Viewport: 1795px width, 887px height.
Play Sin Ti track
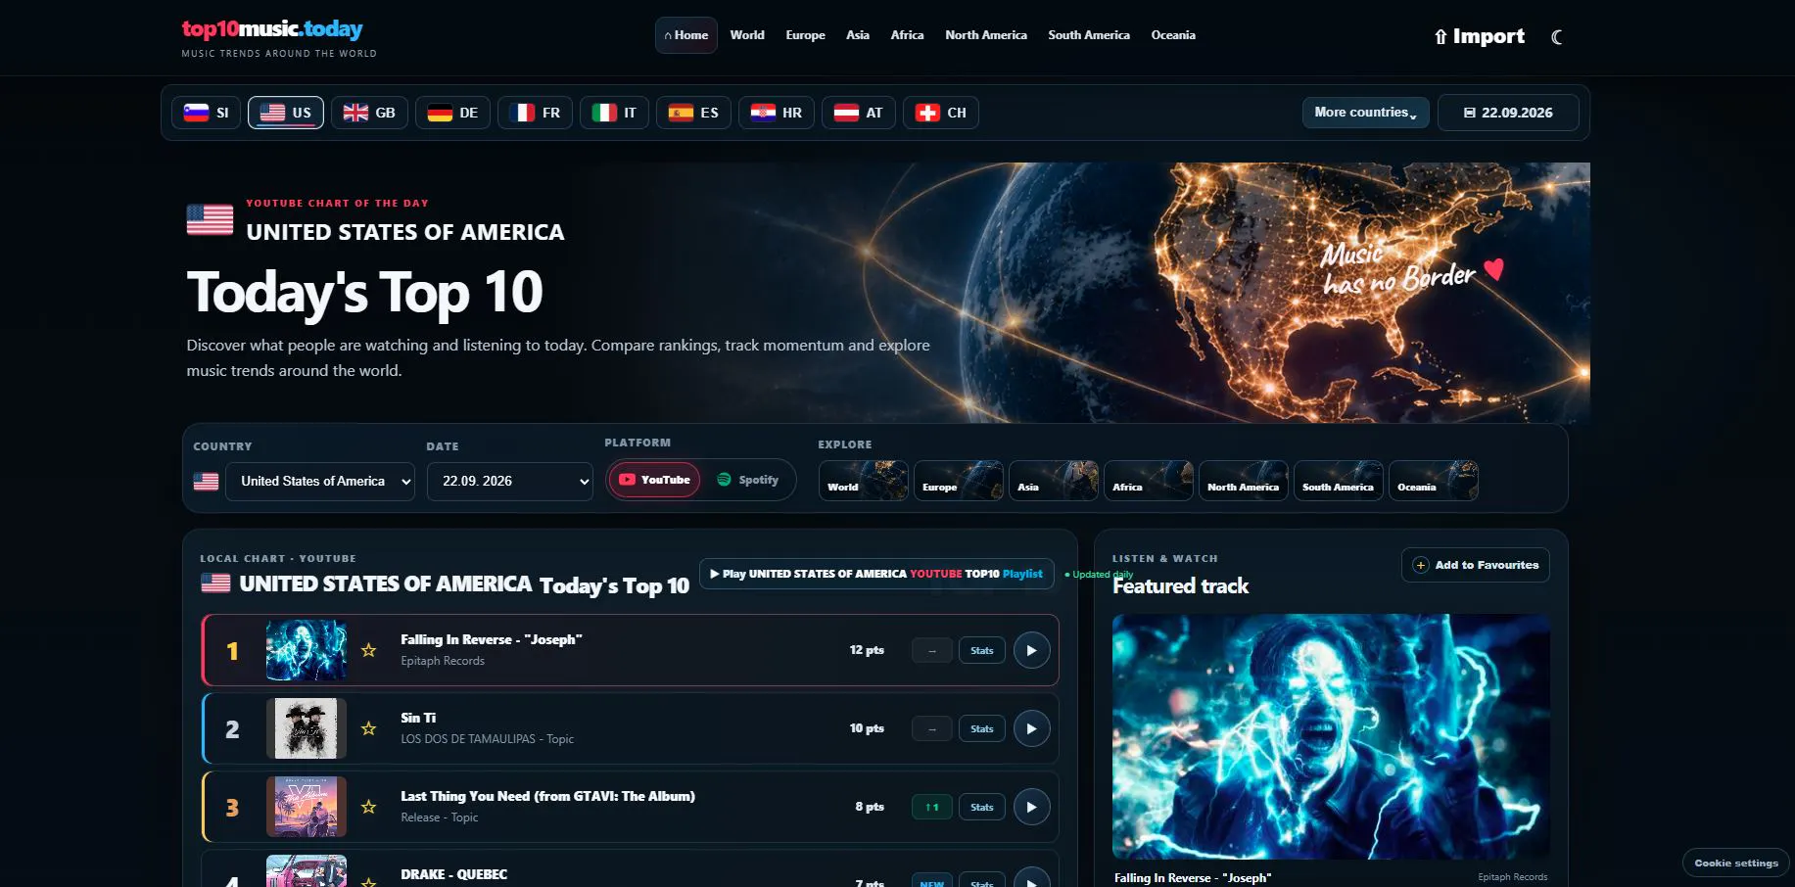coord(1031,728)
